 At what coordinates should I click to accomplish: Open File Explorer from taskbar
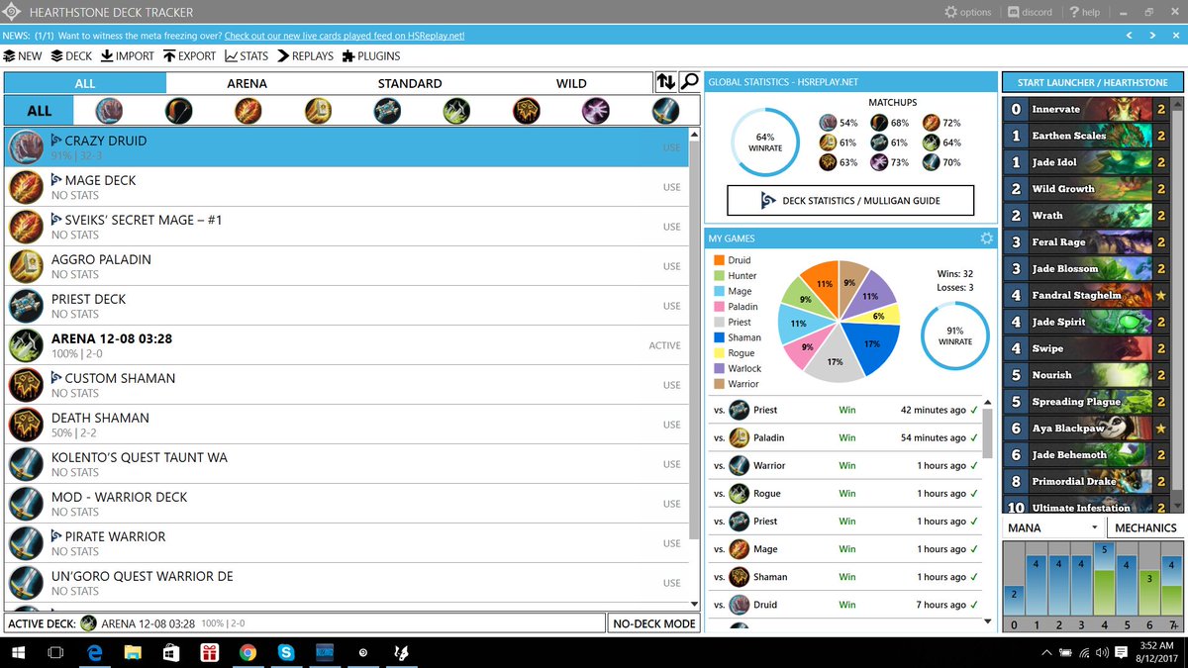coord(134,652)
